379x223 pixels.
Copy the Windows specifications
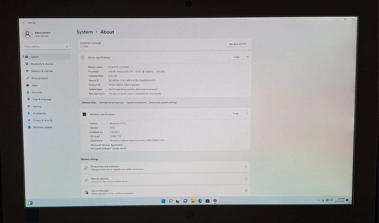236,114
